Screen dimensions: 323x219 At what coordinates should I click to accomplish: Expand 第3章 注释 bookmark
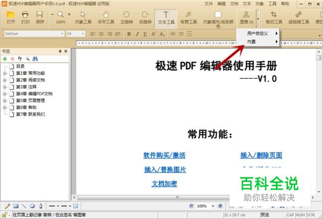coord(5,87)
